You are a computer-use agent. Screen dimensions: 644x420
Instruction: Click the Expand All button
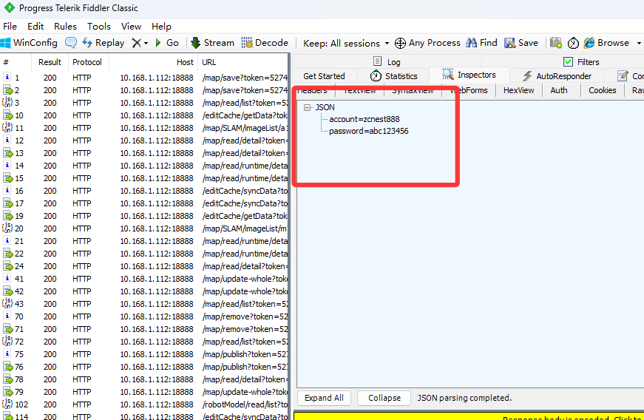(x=324, y=398)
